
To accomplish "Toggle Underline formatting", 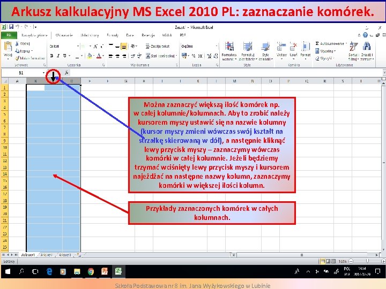I will pos(64,56).
